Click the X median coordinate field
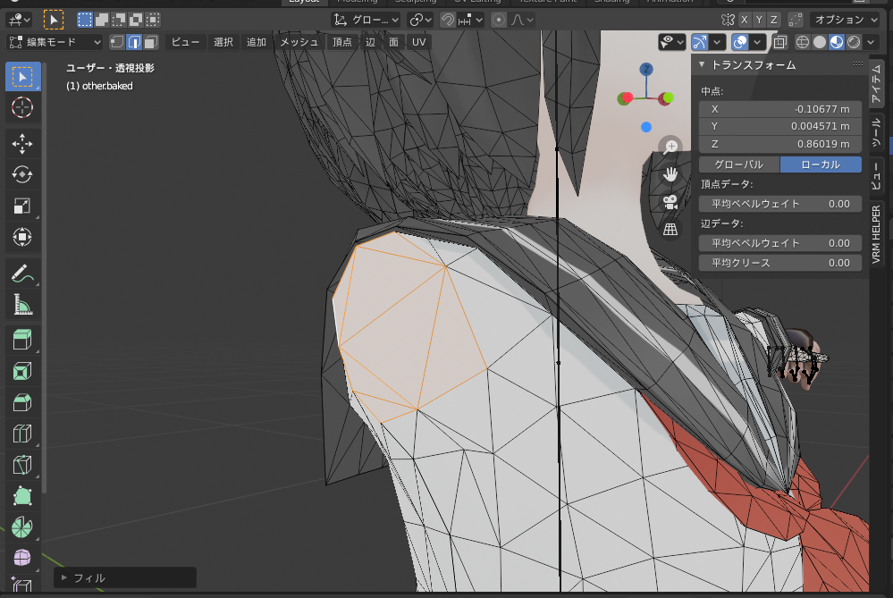The height and width of the screenshot is (598, 893). click(x=779, y=108)
